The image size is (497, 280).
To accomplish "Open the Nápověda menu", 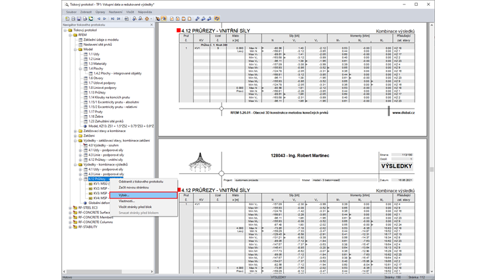I will (x=145, y=12).
